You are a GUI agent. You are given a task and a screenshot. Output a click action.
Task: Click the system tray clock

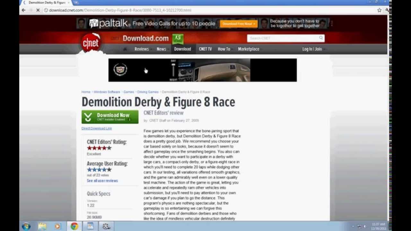point(378,226)
